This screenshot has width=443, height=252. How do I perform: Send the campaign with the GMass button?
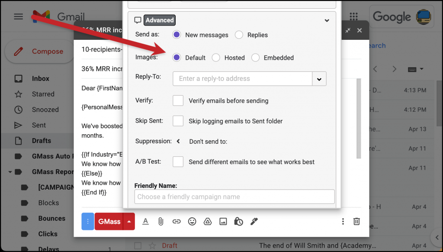(x=109, y=221)
